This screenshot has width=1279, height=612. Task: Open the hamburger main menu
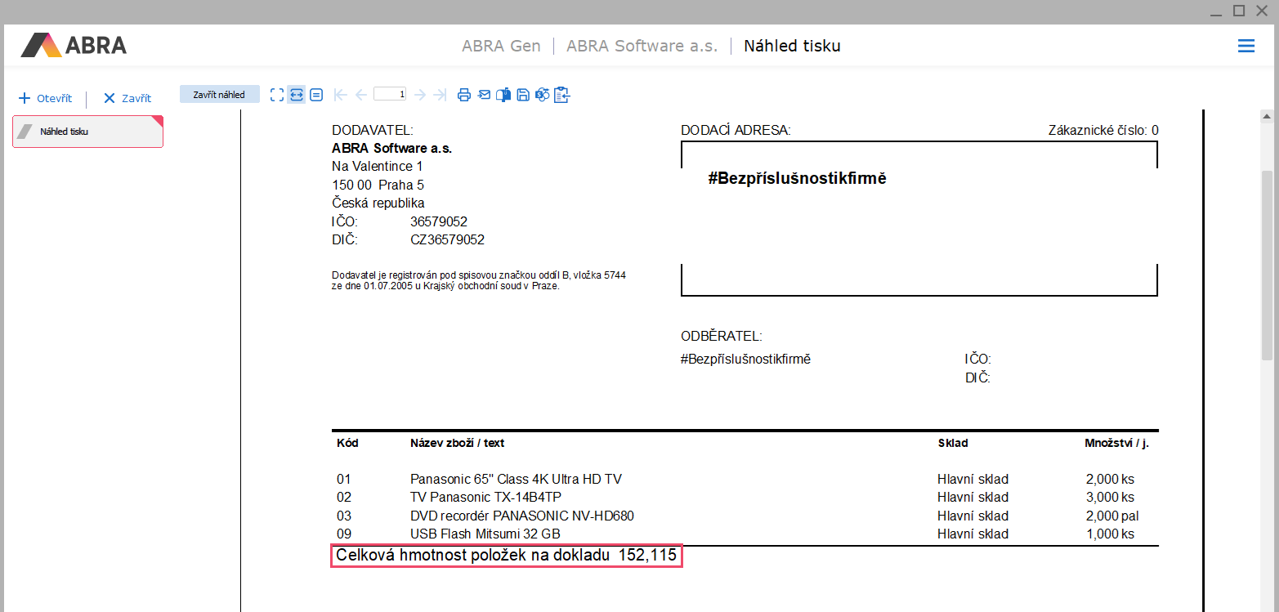click(x=1246, y=46)
